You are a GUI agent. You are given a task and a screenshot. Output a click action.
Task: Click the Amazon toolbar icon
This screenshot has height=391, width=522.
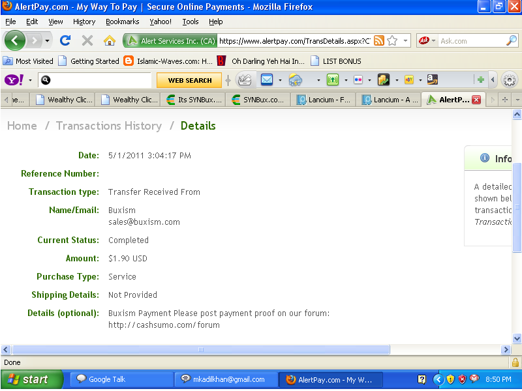coord(433,80)
